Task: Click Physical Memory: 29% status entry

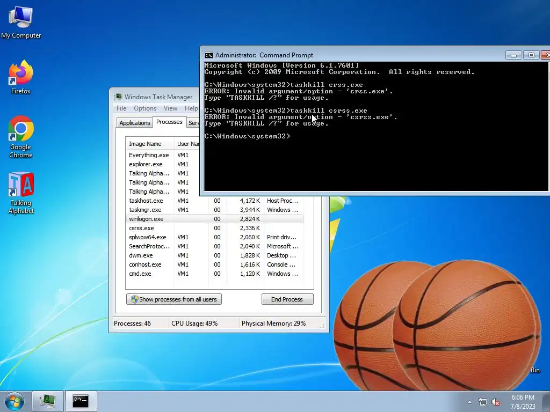Action: [x=273, y=323]
